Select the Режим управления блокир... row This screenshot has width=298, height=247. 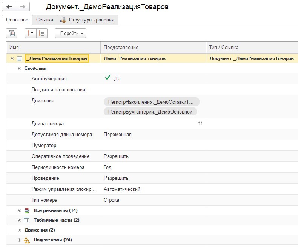152,189
